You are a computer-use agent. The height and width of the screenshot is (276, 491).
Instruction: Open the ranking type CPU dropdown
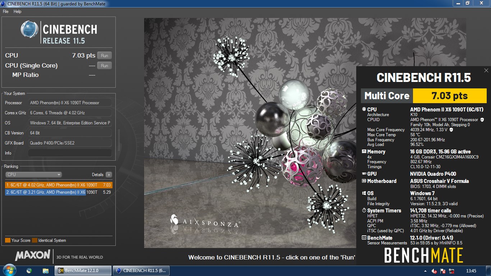click(33, 175)
